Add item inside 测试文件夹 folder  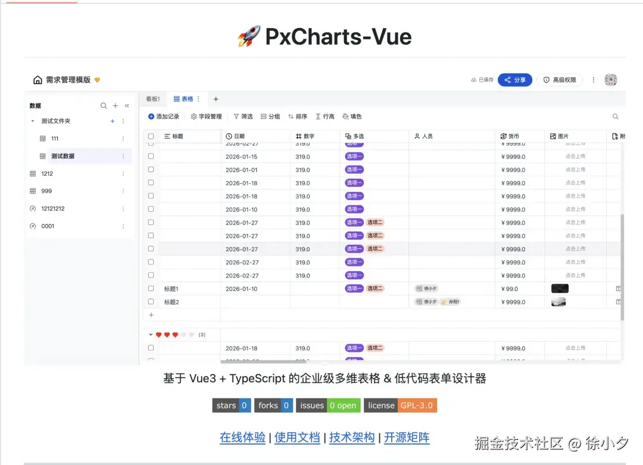(x=113, y=121)
